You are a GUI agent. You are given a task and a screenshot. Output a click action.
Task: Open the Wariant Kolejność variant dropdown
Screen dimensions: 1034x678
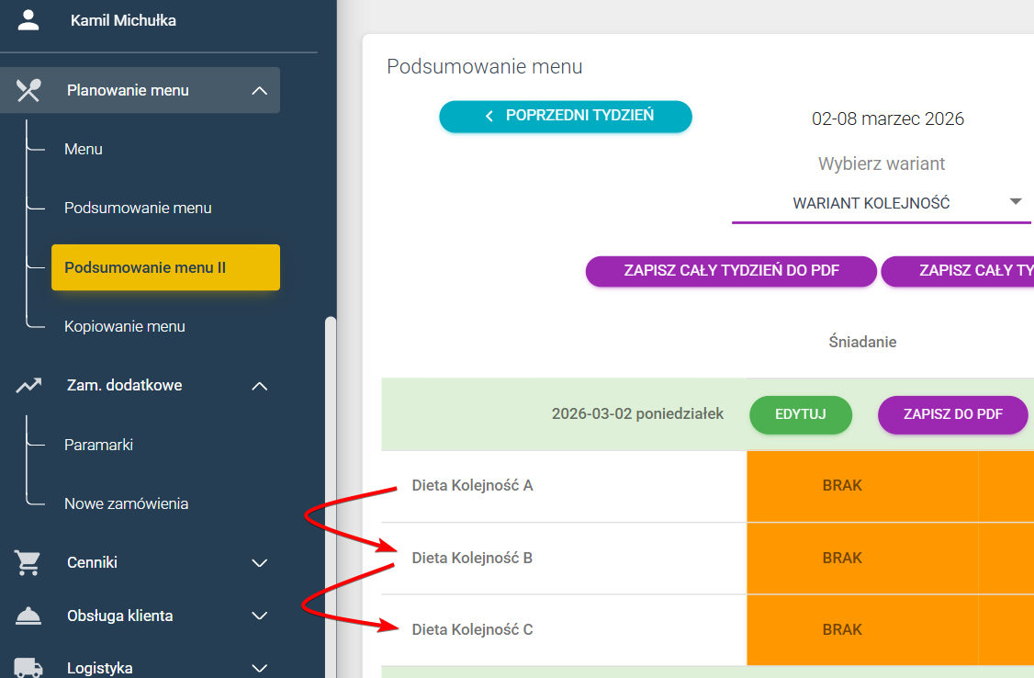tap(881, 203)
